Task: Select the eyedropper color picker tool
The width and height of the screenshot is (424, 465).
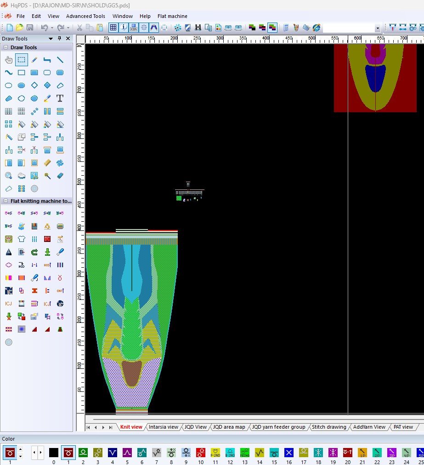Action: click(47, 98)
